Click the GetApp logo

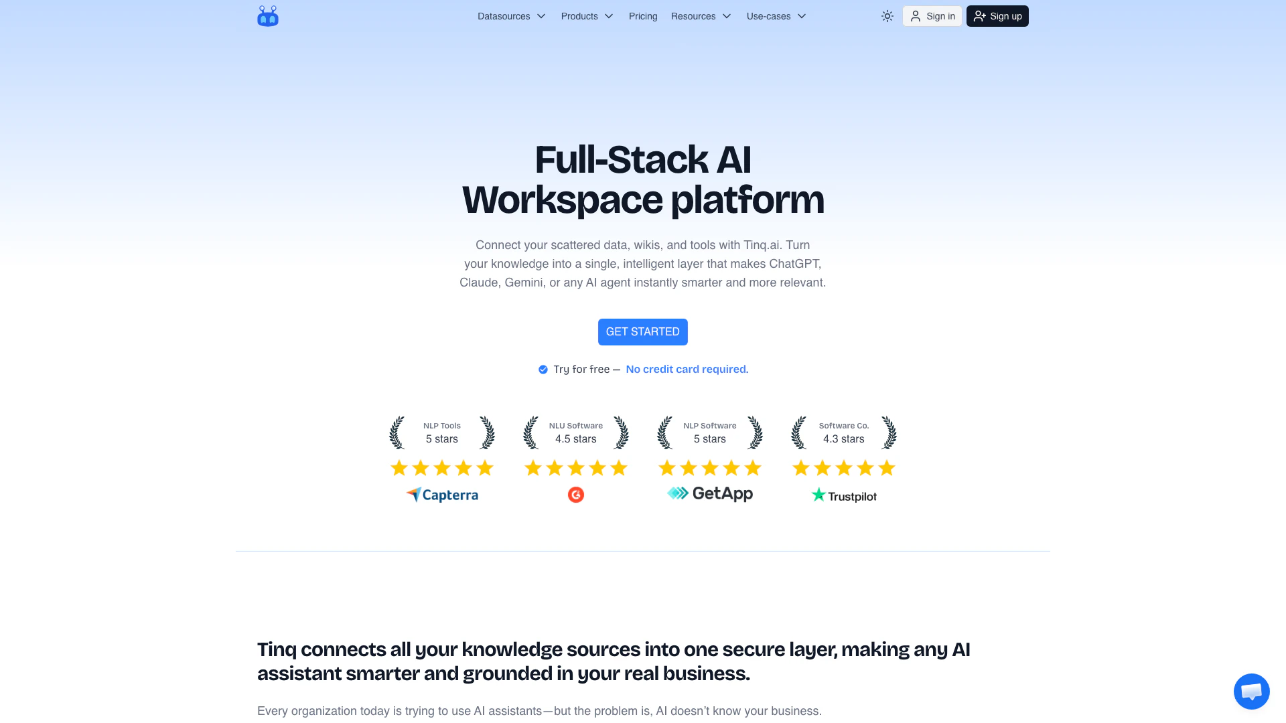(710, 493)
